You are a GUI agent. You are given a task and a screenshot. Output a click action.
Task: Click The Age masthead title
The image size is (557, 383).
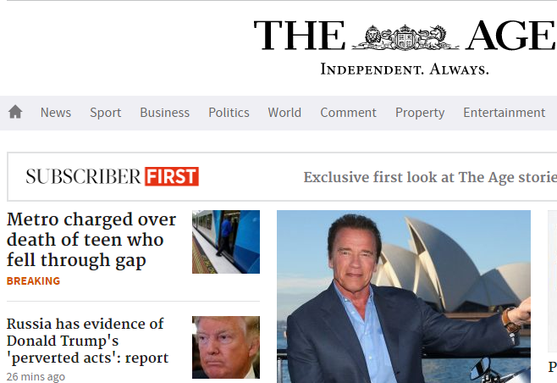[x=405, y=36]
